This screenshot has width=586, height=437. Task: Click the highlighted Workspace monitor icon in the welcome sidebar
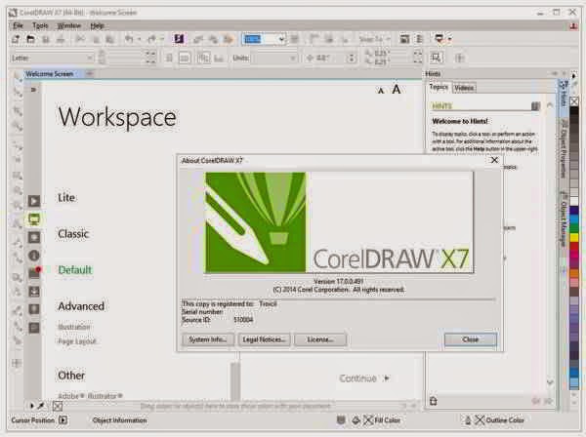[34, 219]
